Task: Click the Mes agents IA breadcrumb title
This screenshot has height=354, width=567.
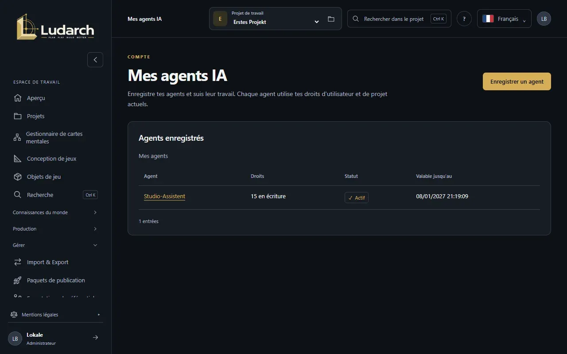Action: (144, 19)
